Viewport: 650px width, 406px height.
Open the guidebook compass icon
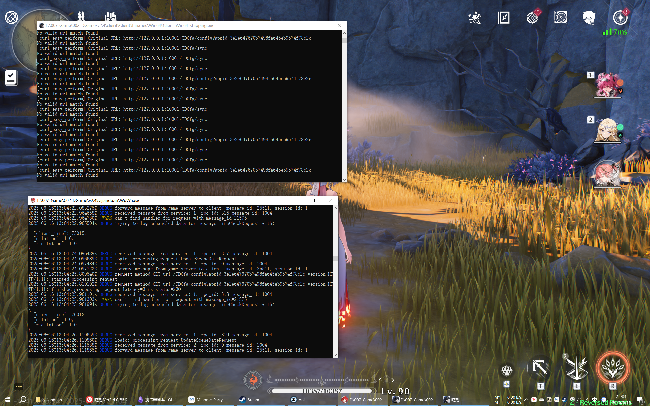click(x=503, y=18)
